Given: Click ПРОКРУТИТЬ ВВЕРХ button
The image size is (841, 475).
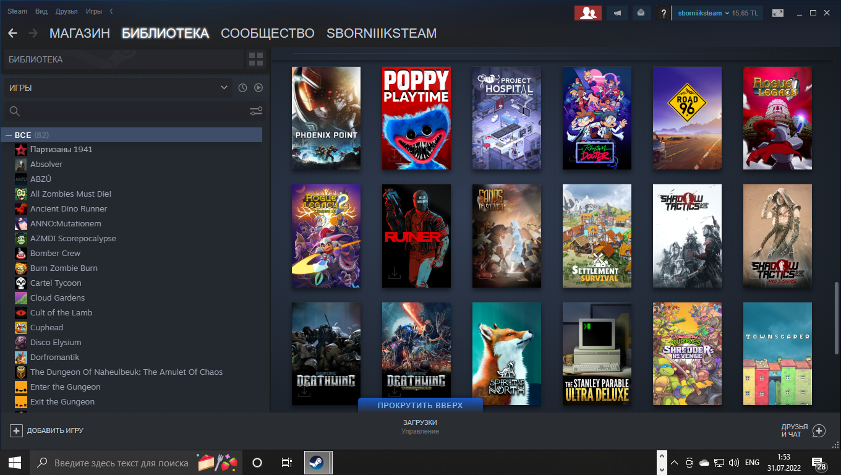Looking at the screenshot, I should (420, 405).
